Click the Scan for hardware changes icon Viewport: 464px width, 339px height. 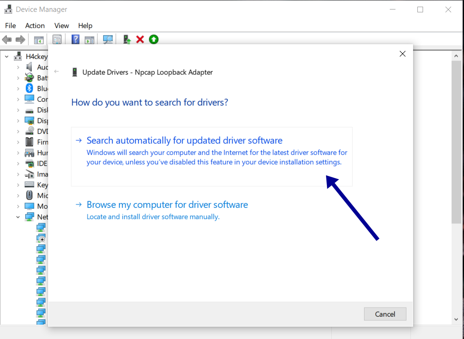point(153,39)
